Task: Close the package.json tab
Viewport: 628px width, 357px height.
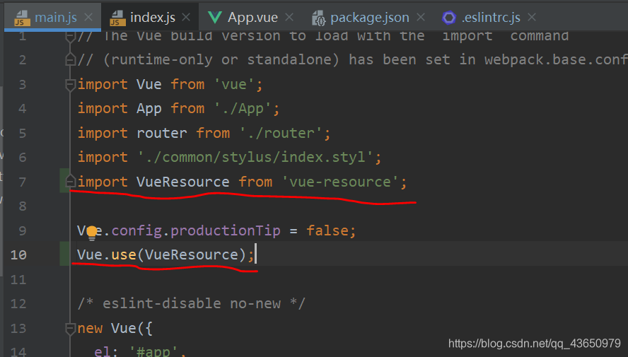Action: 421,17
